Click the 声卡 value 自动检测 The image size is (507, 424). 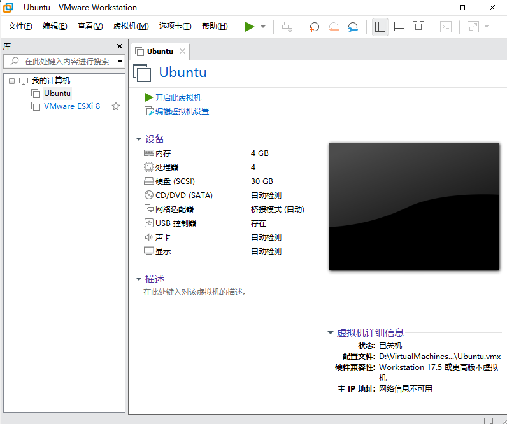point(266,237)
